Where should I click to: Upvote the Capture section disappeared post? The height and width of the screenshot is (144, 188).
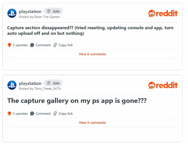9,45
